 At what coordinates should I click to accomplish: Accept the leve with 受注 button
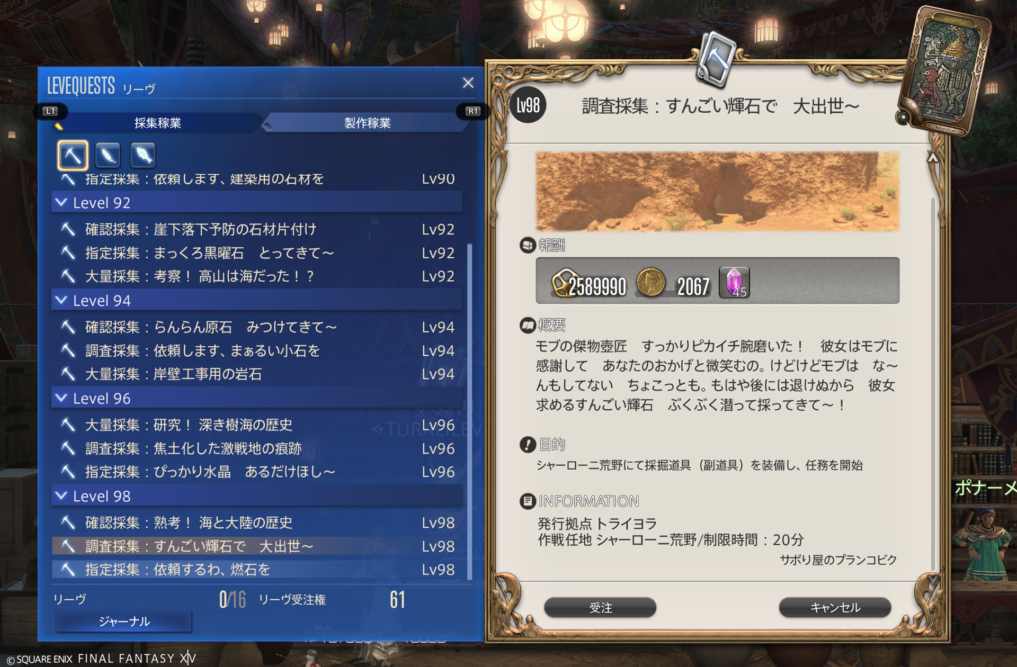point(600,608)
